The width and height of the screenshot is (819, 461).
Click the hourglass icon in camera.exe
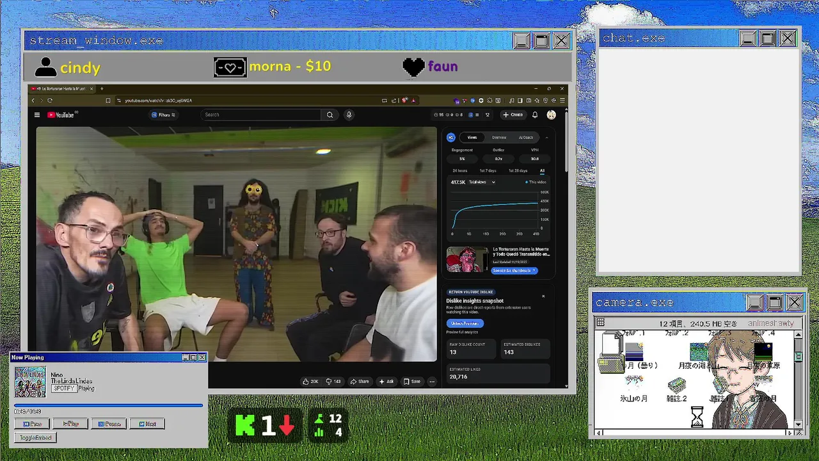(697, 418)
